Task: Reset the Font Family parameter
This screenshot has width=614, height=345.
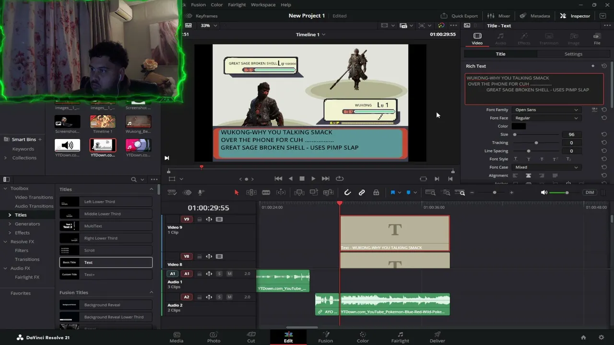Action: [604, 110]
